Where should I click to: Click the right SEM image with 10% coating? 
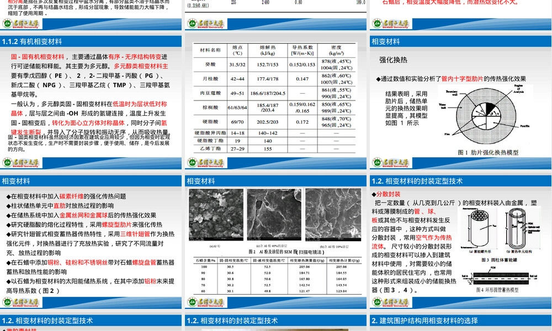click(333, 214)
